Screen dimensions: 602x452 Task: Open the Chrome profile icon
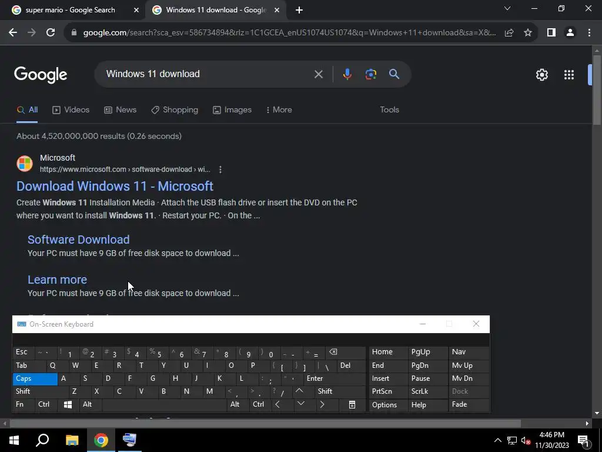(570, 33)
